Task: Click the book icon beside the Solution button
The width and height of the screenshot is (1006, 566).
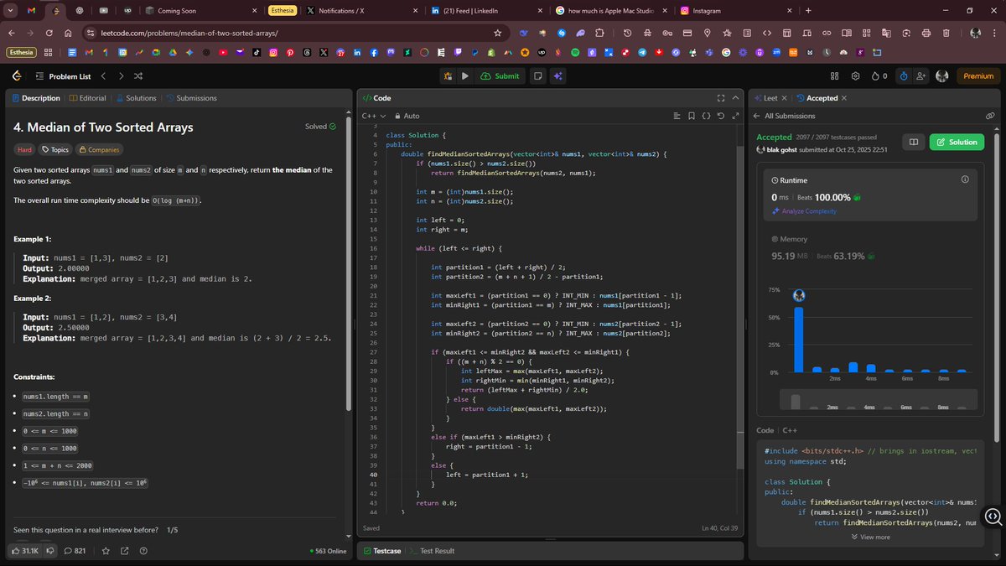Action: click(x=913, y=143)
